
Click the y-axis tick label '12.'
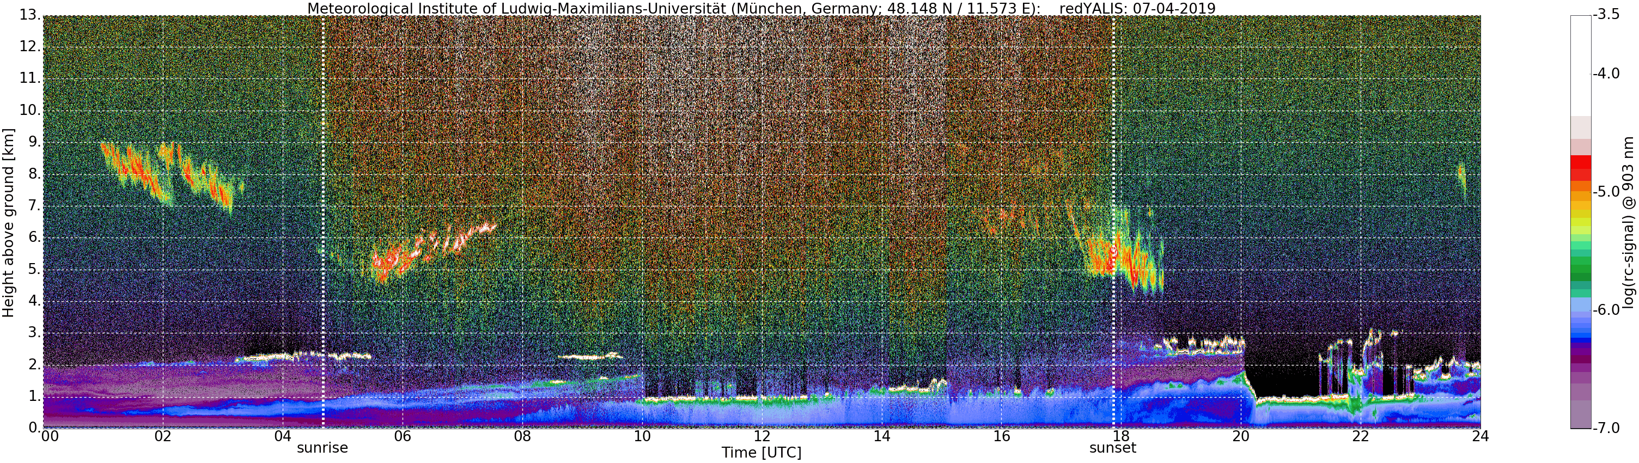[x=29, y=47]
